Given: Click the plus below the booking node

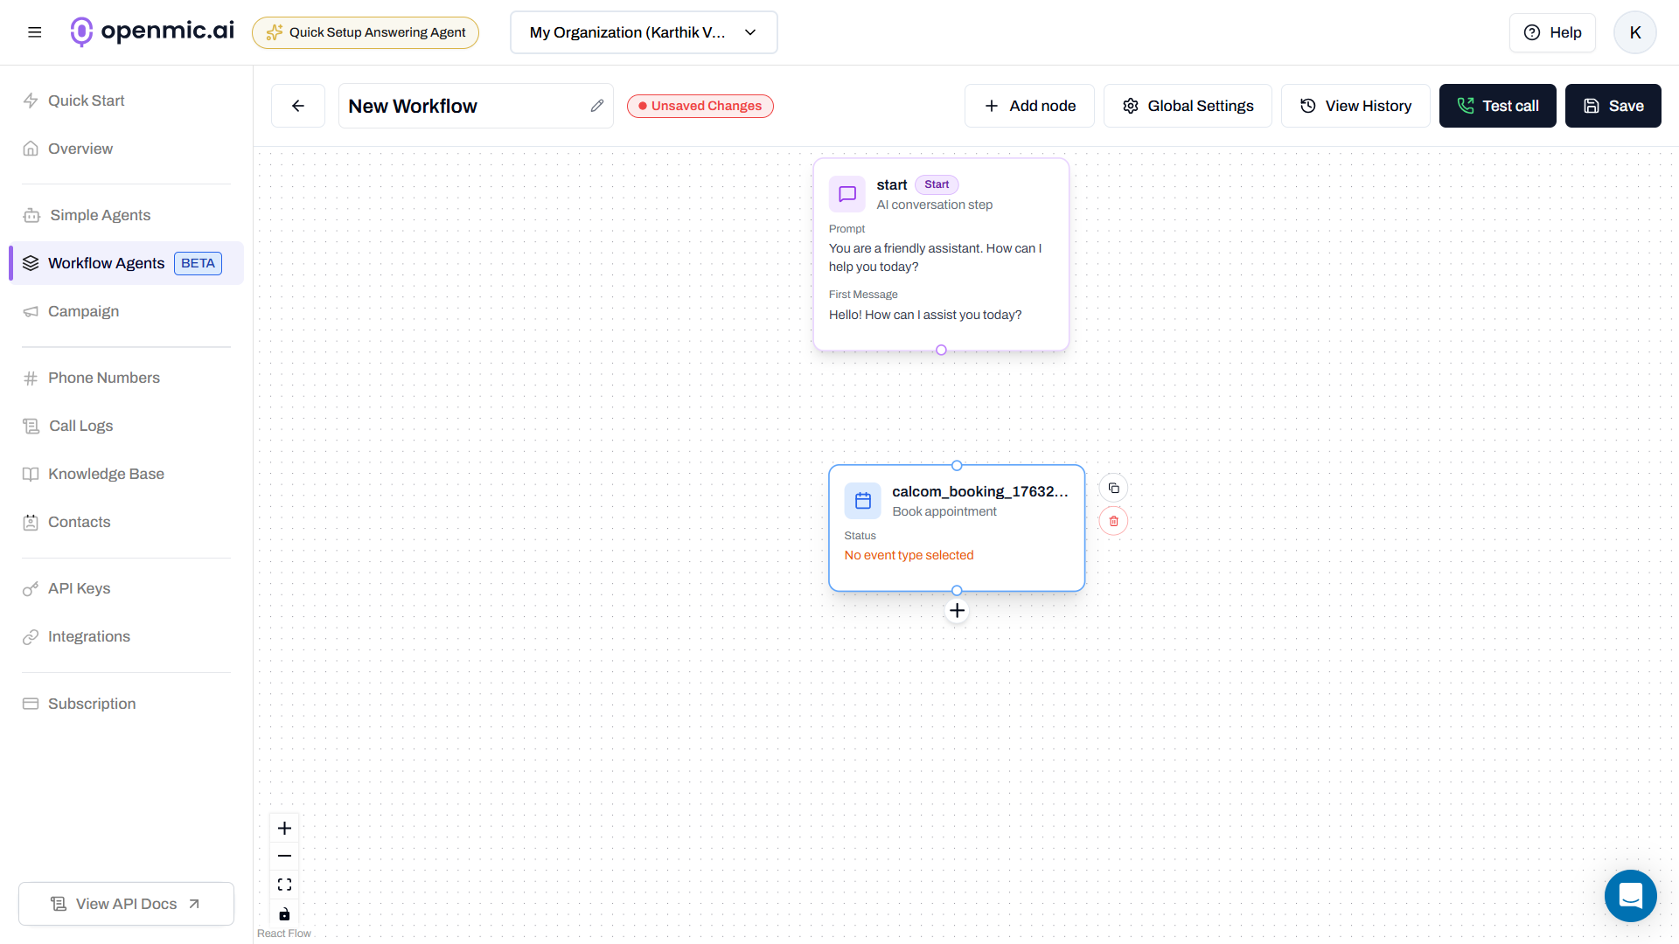Looking at the screenshot, I should point(956,610).
